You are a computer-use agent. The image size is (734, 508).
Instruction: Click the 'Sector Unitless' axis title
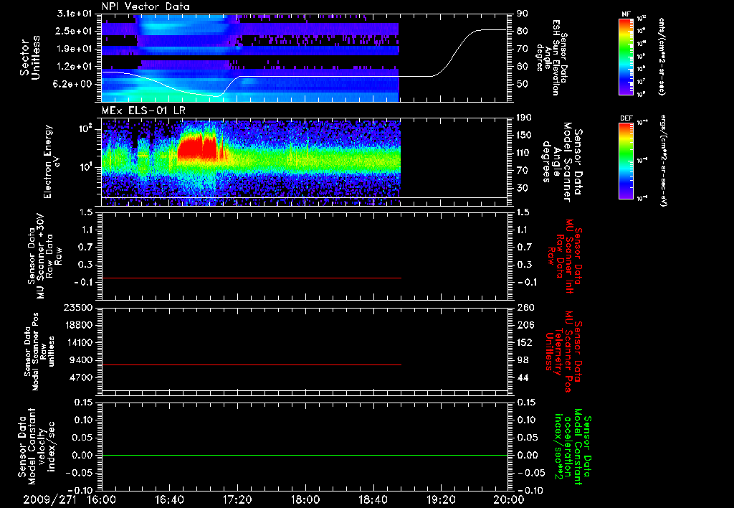[30, 57]
